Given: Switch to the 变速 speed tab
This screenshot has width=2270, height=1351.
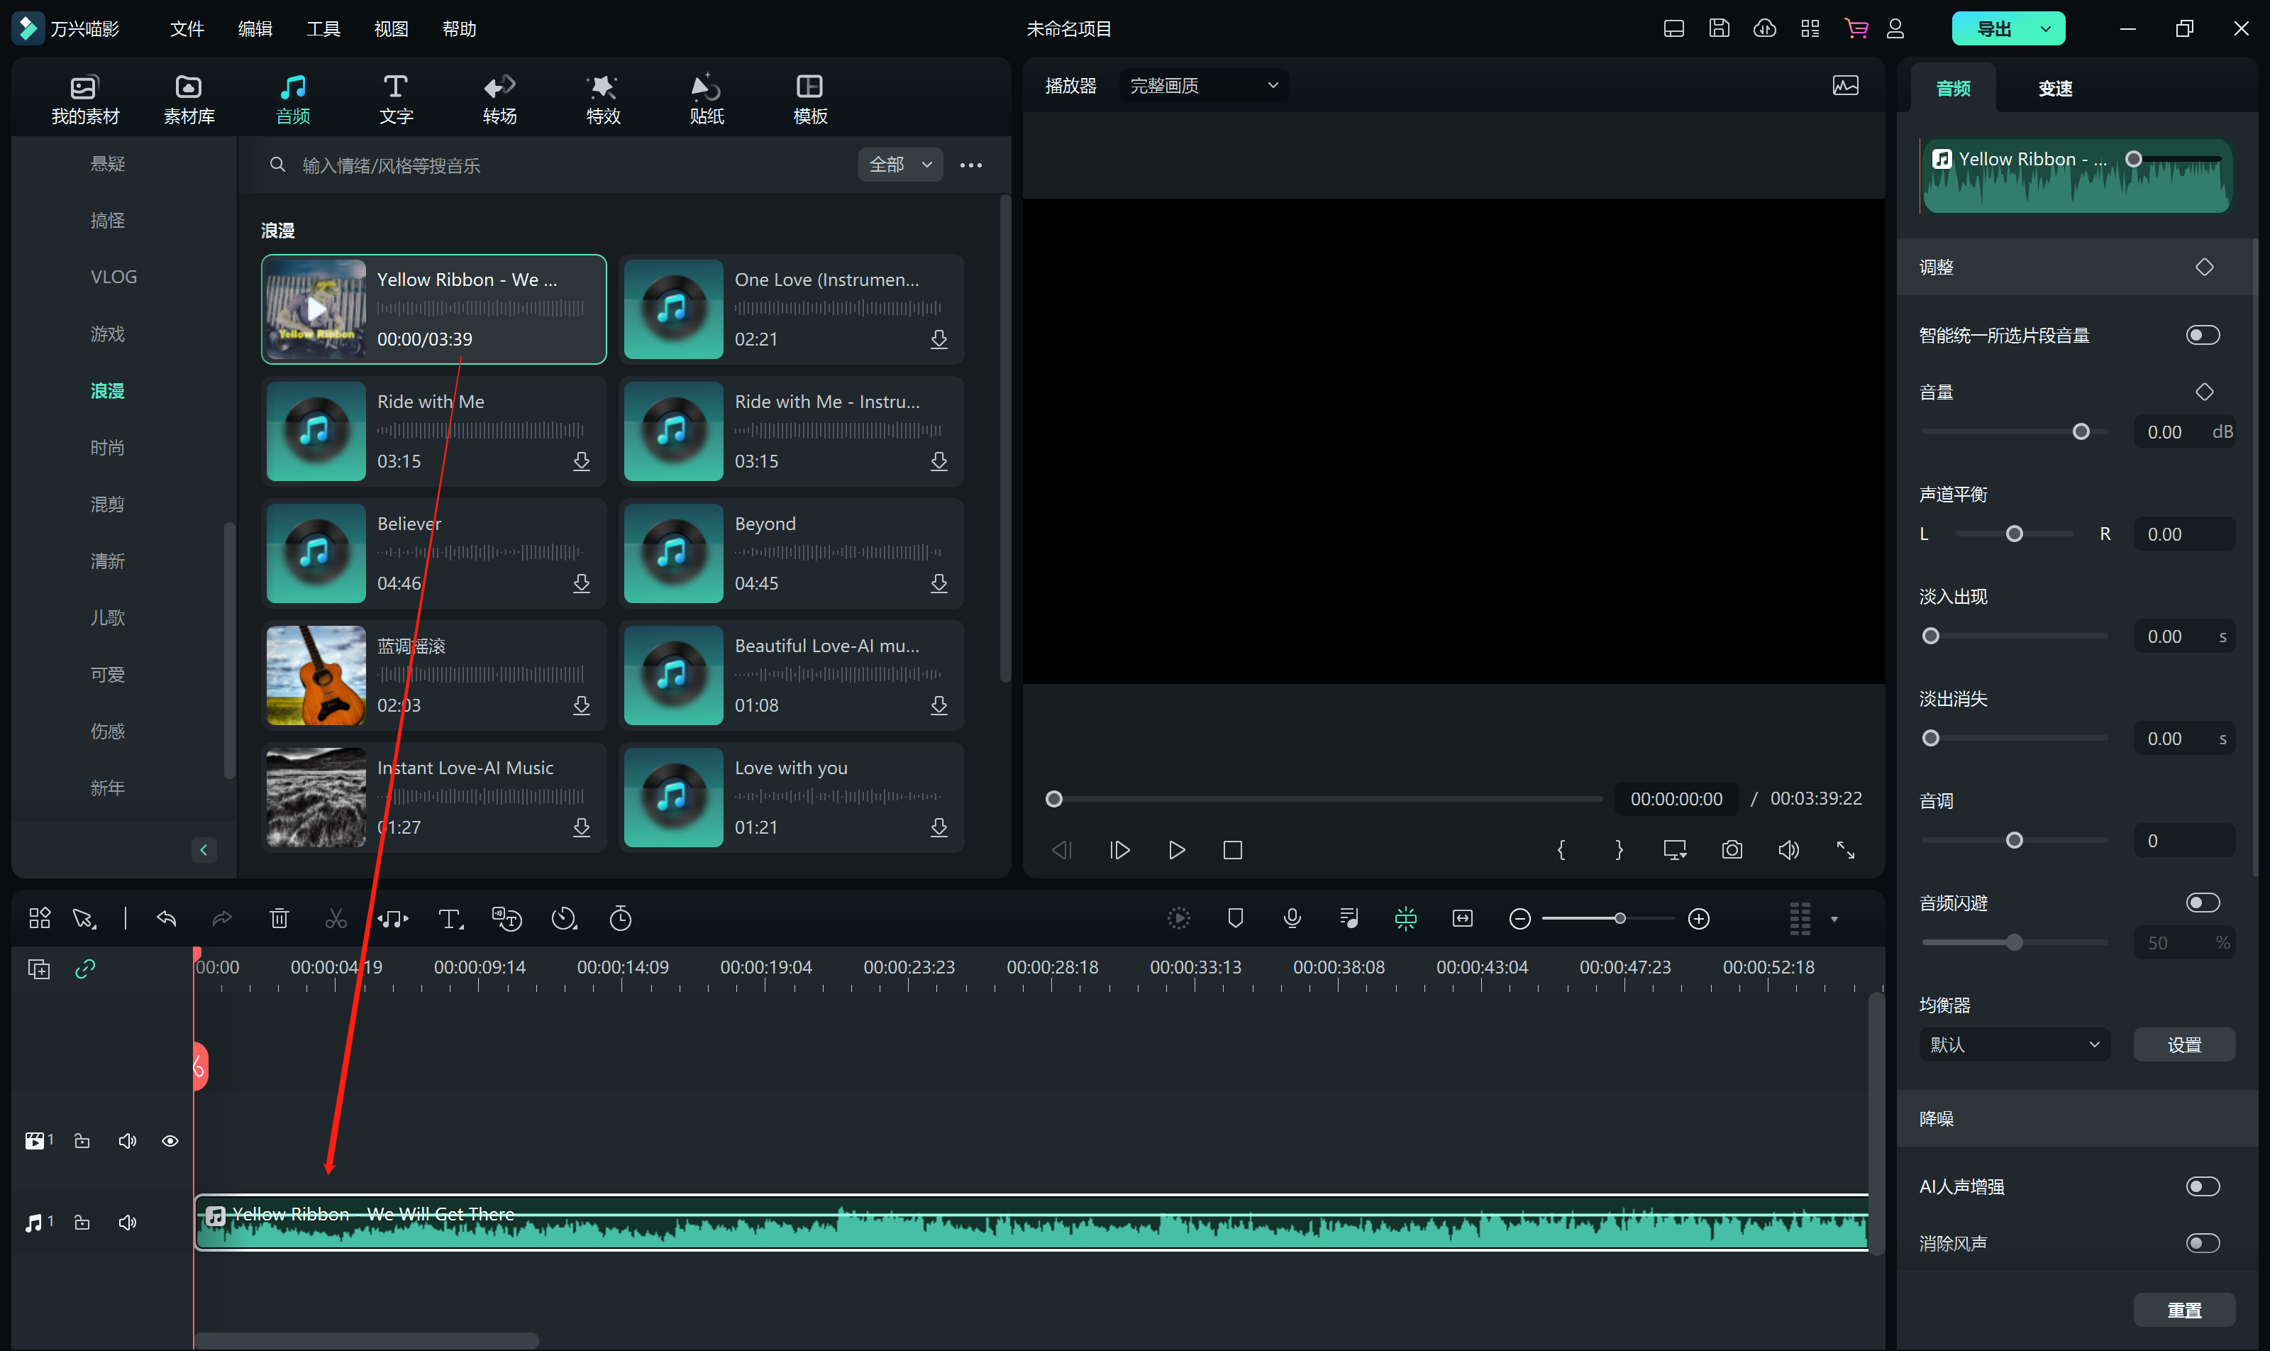Looking at the screenshot, I should [2054, 88].
